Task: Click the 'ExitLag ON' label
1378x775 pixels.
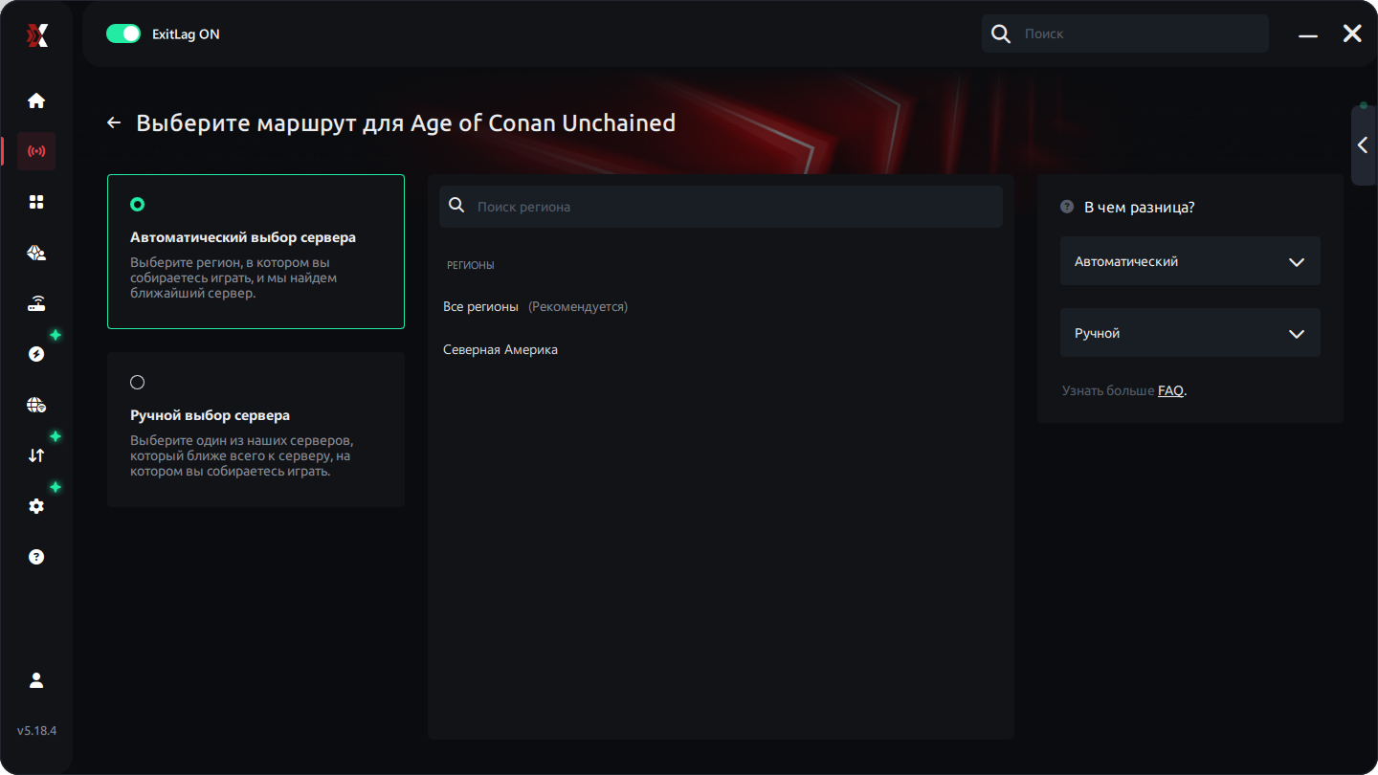Action: click(186, 33)
